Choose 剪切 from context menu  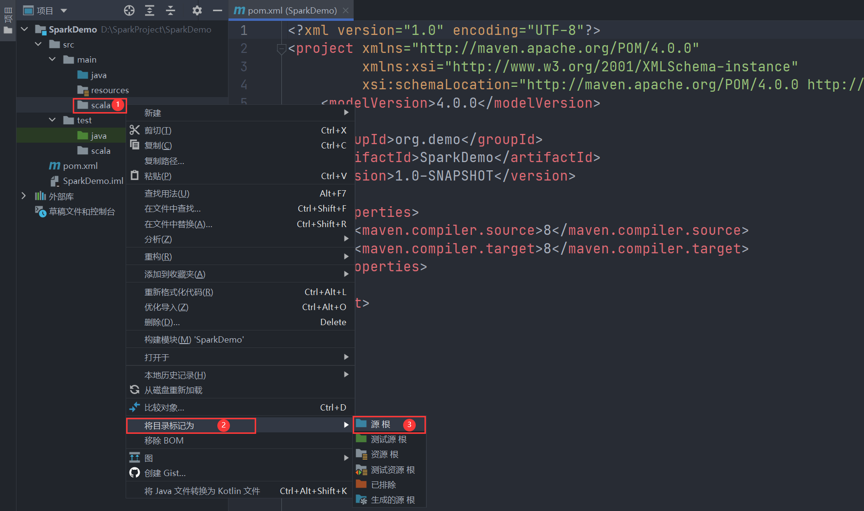tap(240, 130)
